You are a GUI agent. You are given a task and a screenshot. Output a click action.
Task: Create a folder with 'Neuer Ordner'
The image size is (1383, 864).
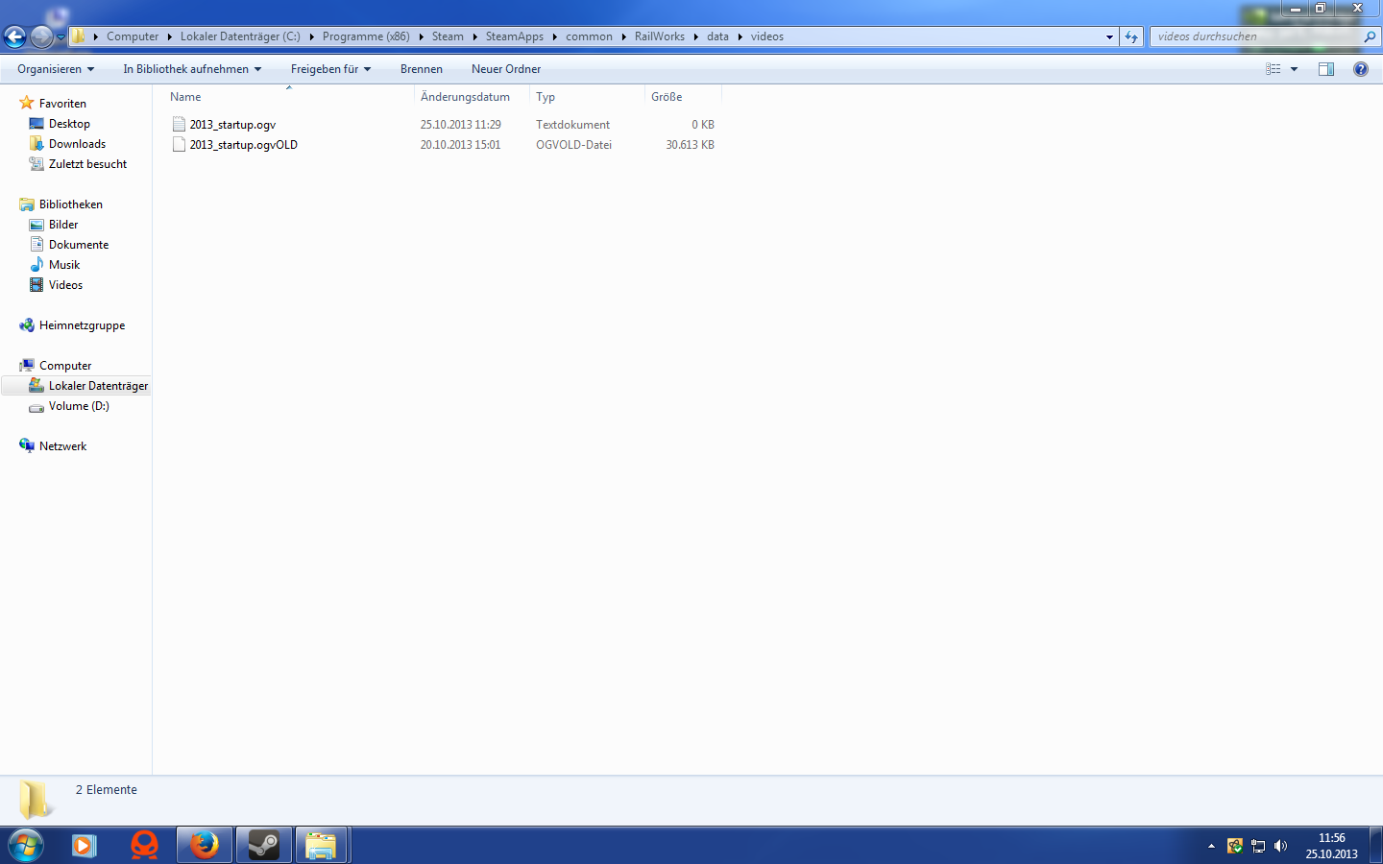(506, 69)
